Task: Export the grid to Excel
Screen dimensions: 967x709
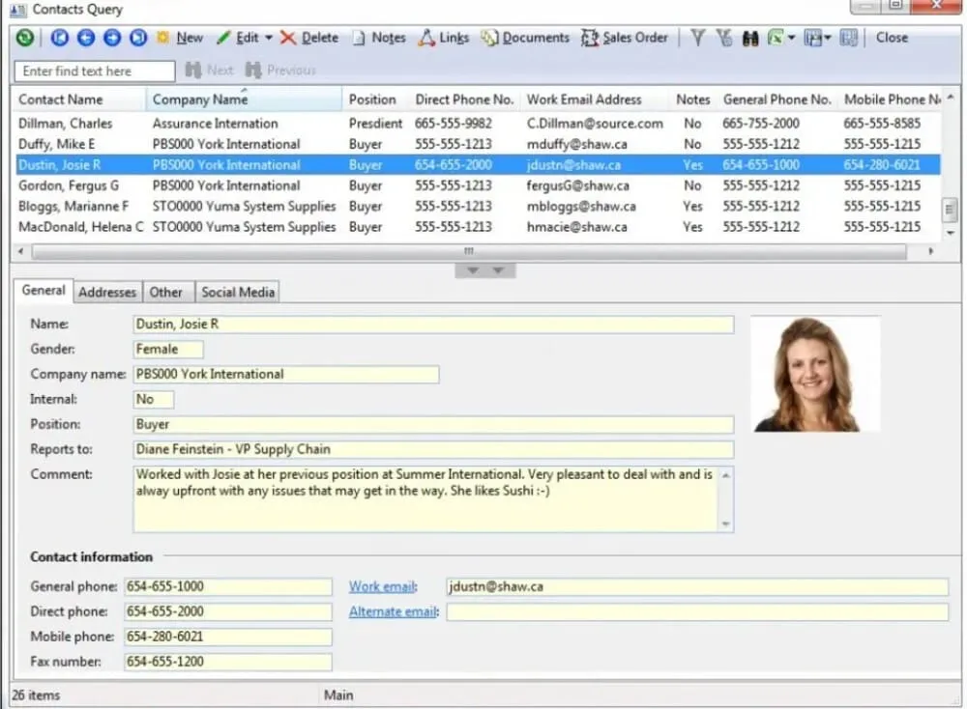Action: (x=774, y=38)
